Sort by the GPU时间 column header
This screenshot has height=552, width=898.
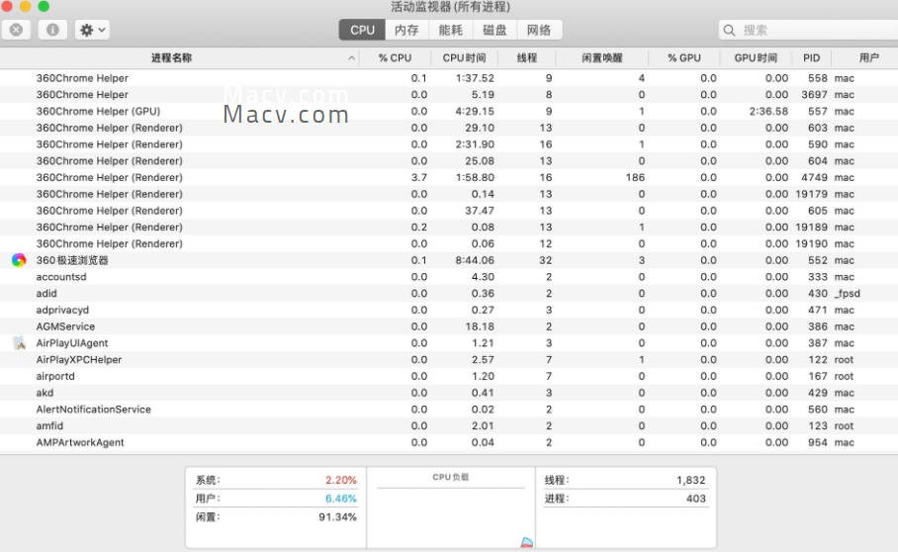pyautogui.click(x=756, y=57)
